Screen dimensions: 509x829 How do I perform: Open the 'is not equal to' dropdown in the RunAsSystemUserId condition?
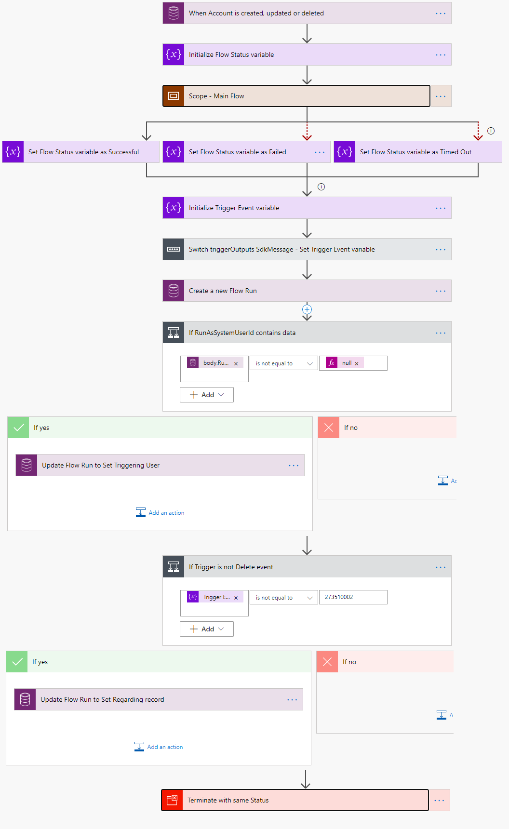click(x=283, y=363)
